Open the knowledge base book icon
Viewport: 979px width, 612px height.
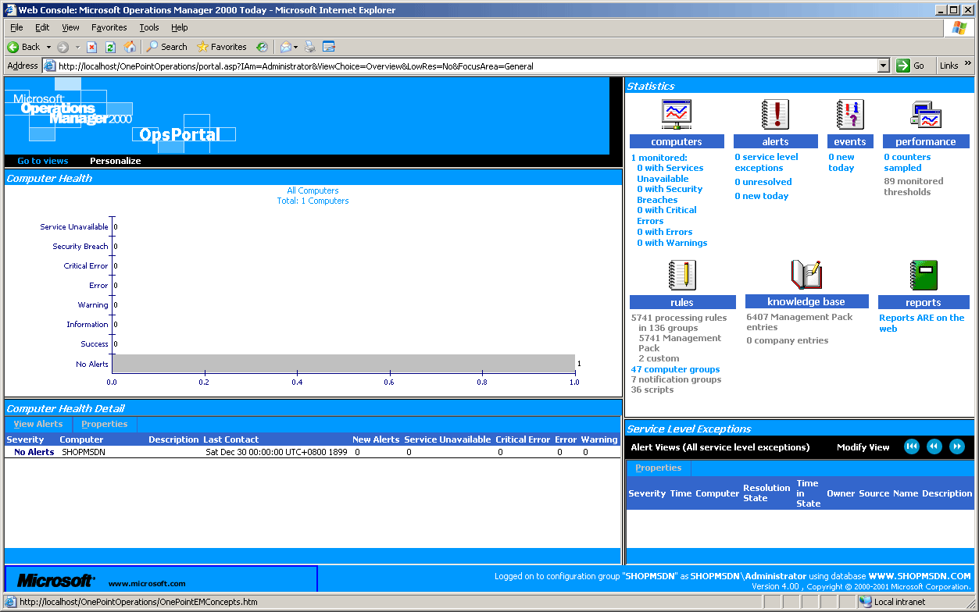[x=806, y=276]
